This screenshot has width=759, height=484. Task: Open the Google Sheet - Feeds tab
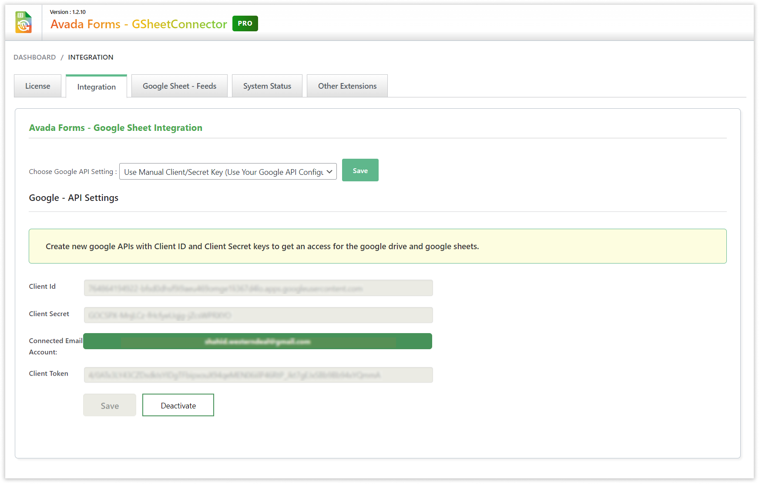(x=179, y=86)
